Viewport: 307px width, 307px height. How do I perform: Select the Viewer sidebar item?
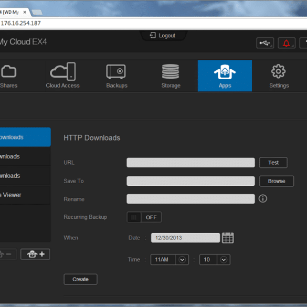[25, 195]
